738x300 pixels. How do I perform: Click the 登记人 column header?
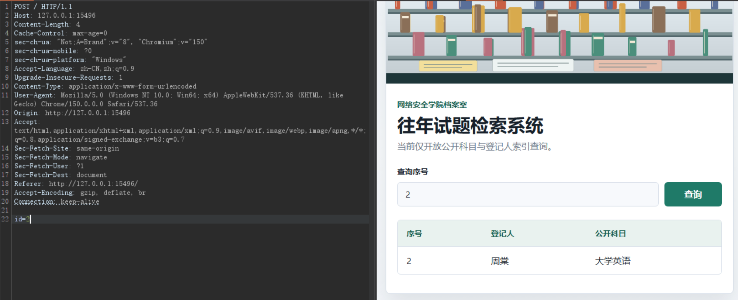point(502,234)
